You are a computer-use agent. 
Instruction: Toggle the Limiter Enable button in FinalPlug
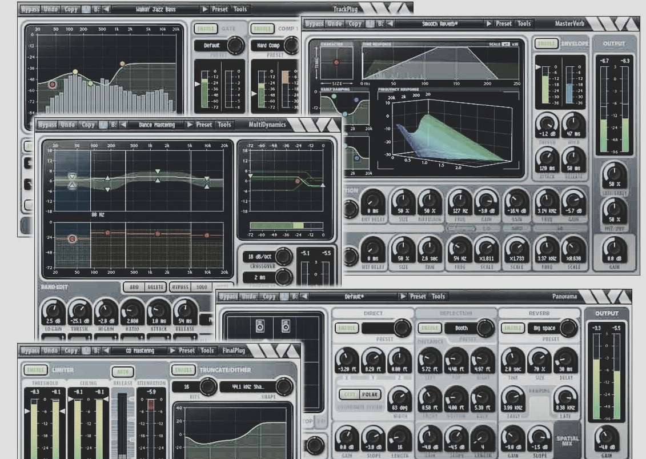[x=35, y=370]
